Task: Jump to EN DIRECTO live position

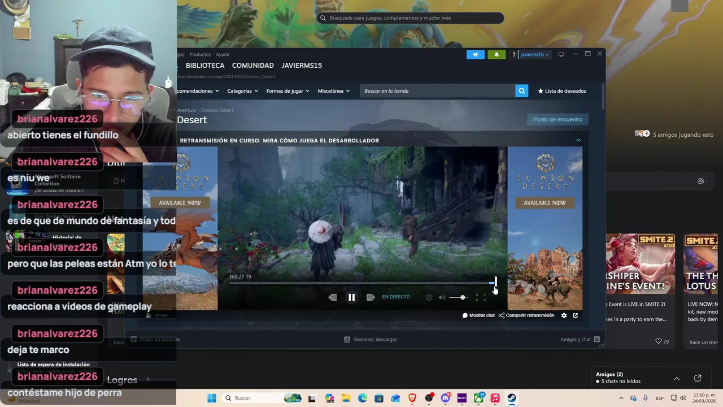Action: (x=396, y=297)
